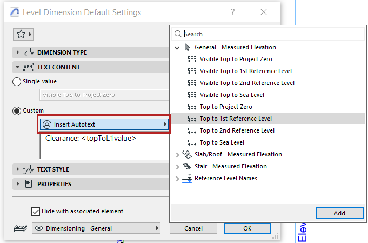Click the Cancel button
The height and width of the screenshot is (243, 368).
pyautogui.click(x=193, y=228)
